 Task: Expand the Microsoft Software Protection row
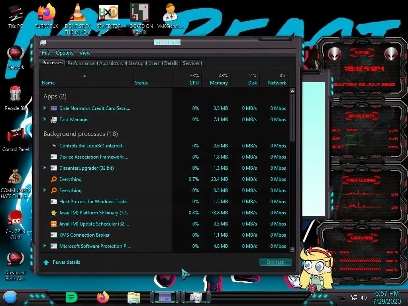(45, 246)
